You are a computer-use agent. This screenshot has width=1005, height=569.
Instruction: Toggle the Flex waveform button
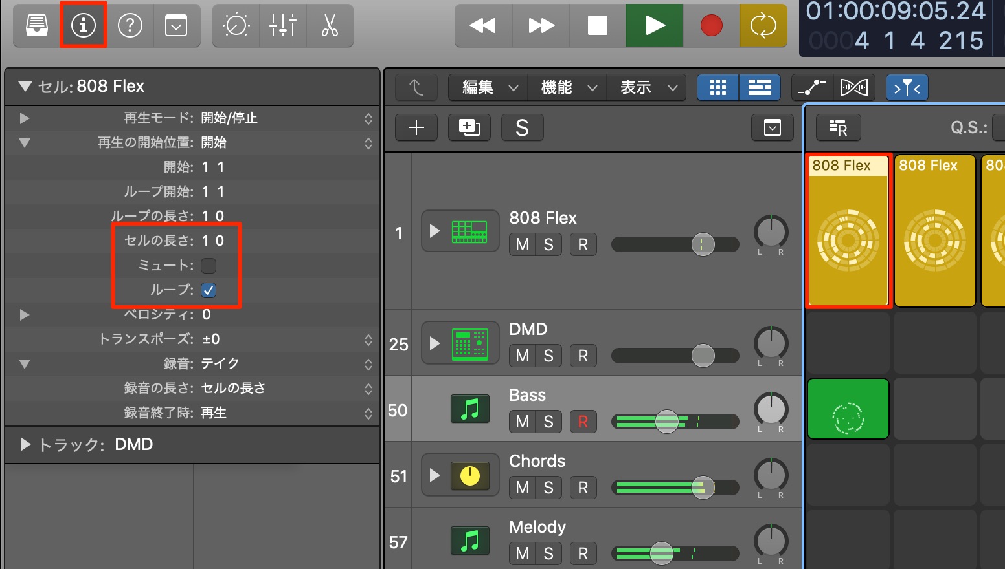854,87
